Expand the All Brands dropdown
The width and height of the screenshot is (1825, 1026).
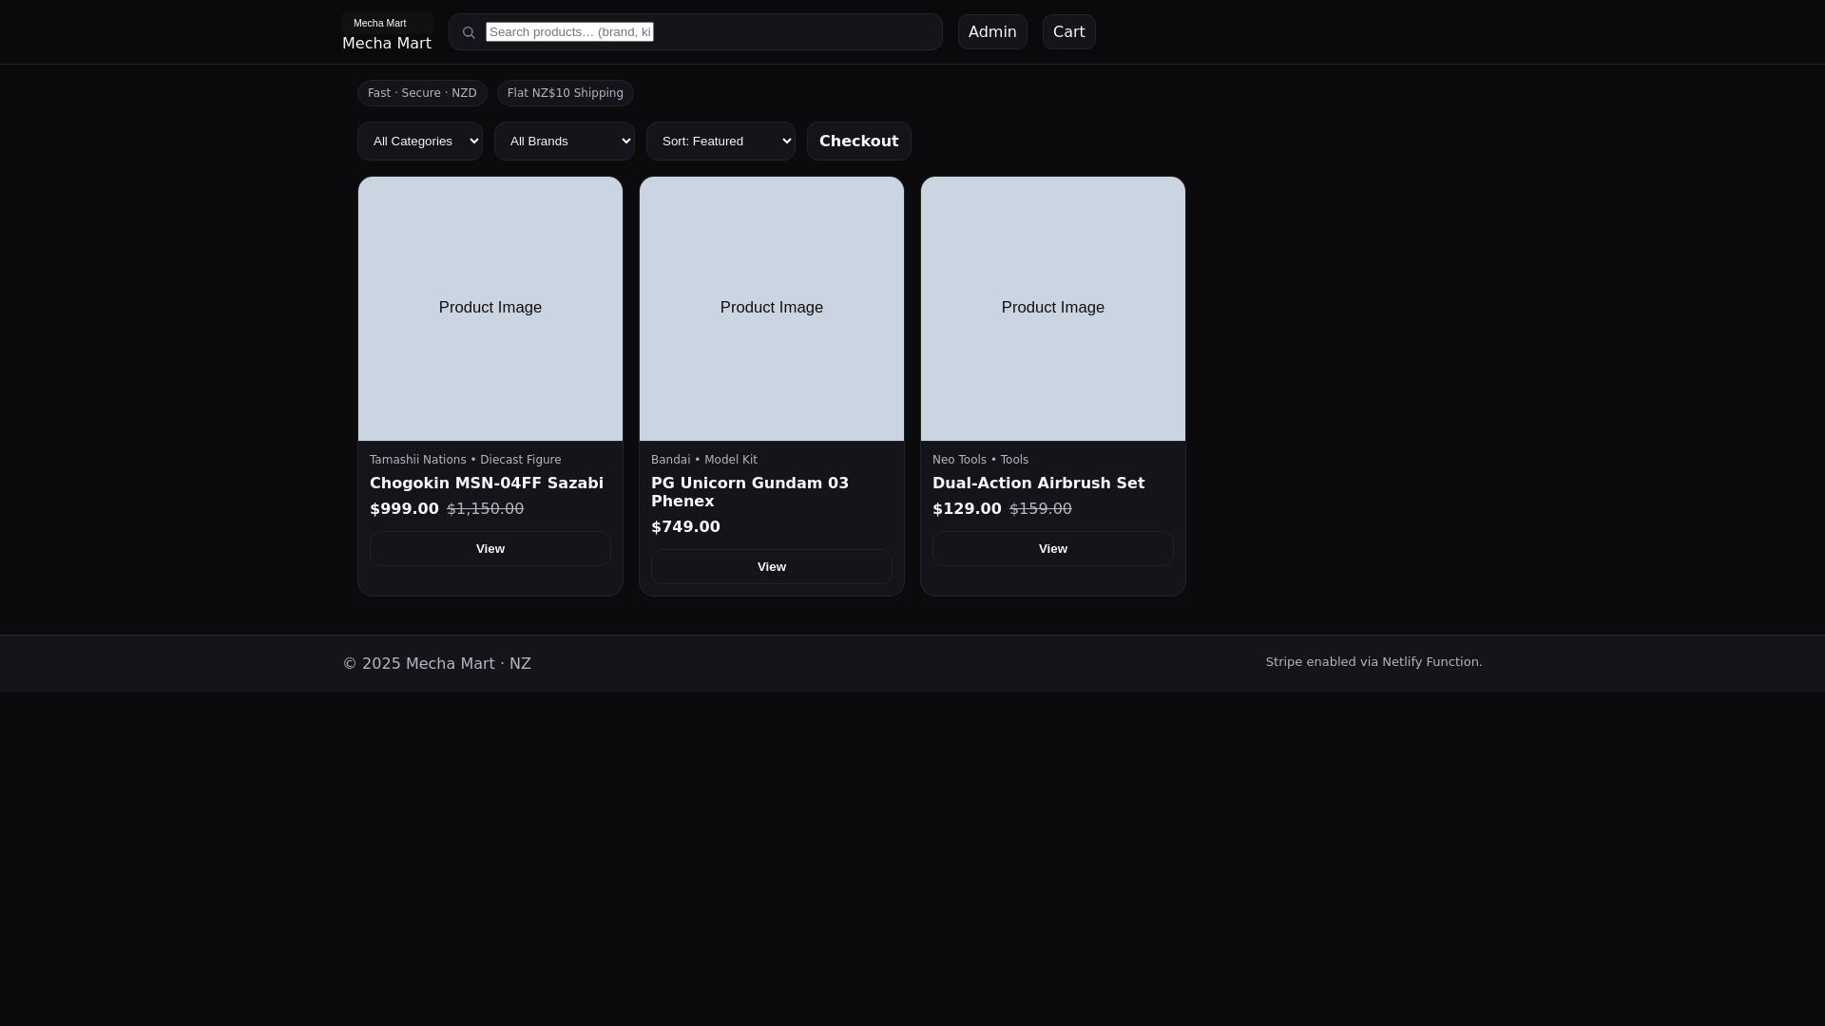point(565,142)
